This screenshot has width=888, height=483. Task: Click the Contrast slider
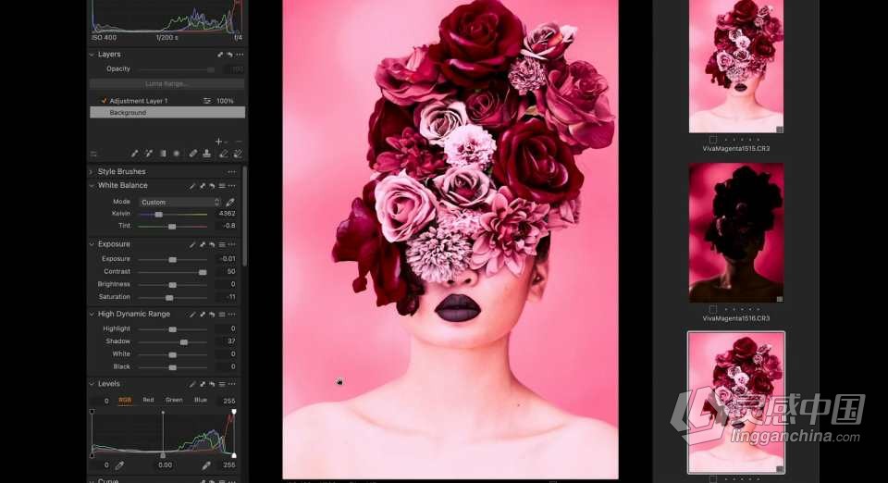173,272
